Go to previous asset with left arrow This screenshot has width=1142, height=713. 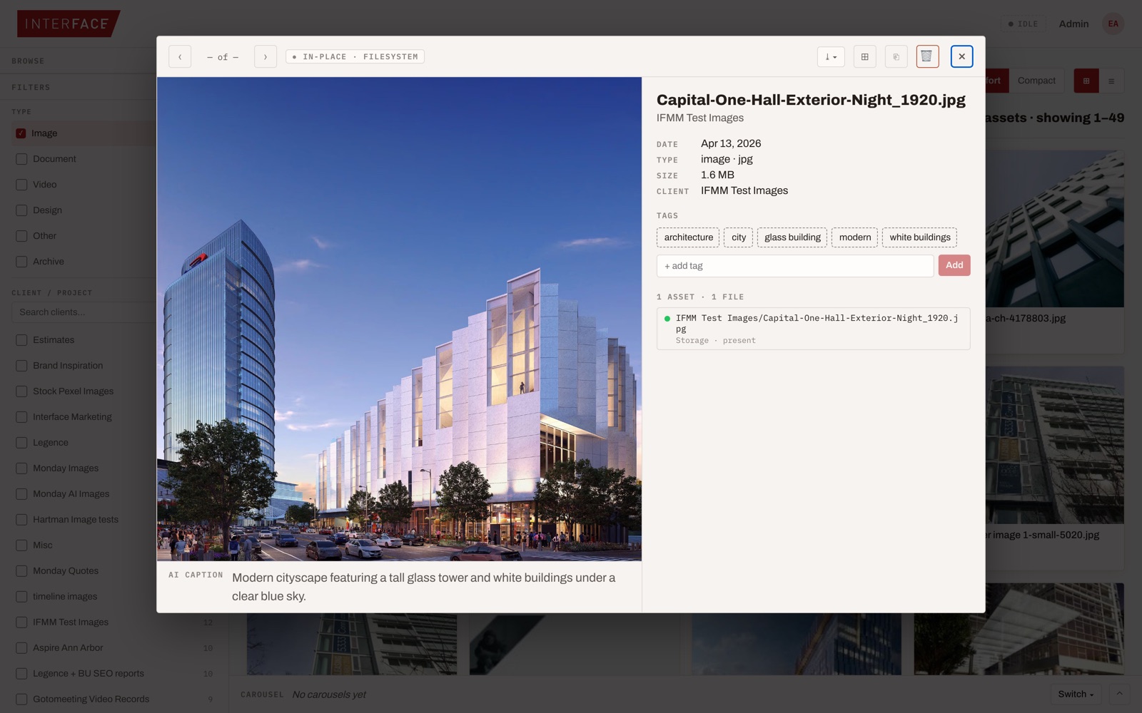(x=180, y=56)
